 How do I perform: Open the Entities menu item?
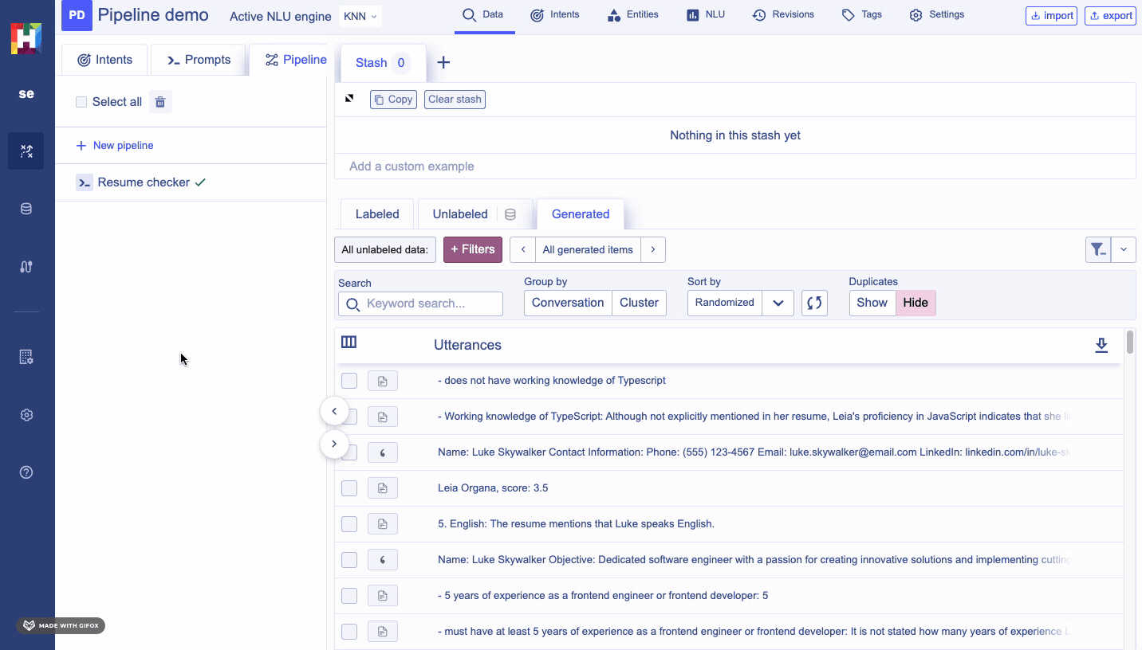[632, 14]
